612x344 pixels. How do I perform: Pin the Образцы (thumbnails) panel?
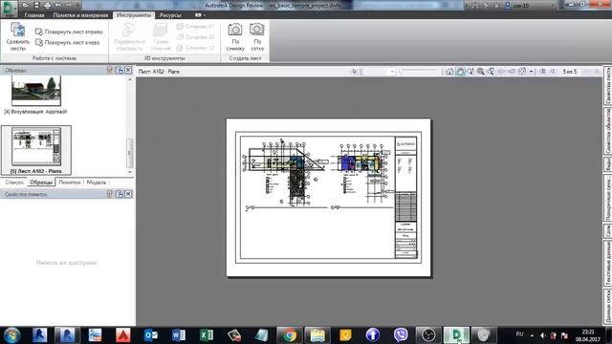110,70
